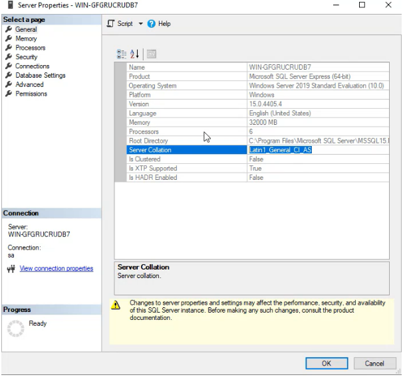Open the Permissions page
Viewport: 403px width, 377px height.
(x=31, y=94)
